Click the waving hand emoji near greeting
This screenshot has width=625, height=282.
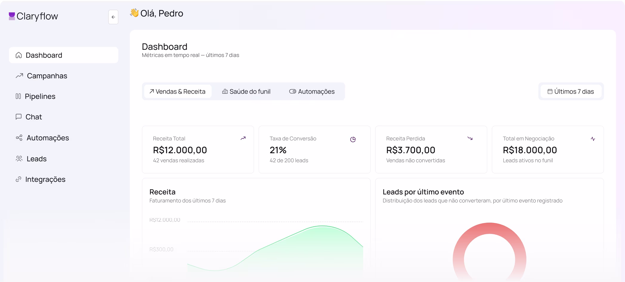pyautogui.click(x=134, y=13)
